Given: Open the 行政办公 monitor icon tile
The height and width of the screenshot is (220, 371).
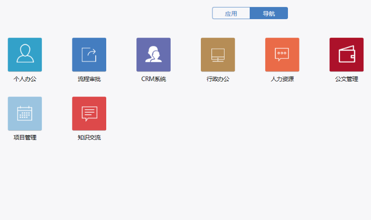Looking at the screenshot, I should [218, 54].
